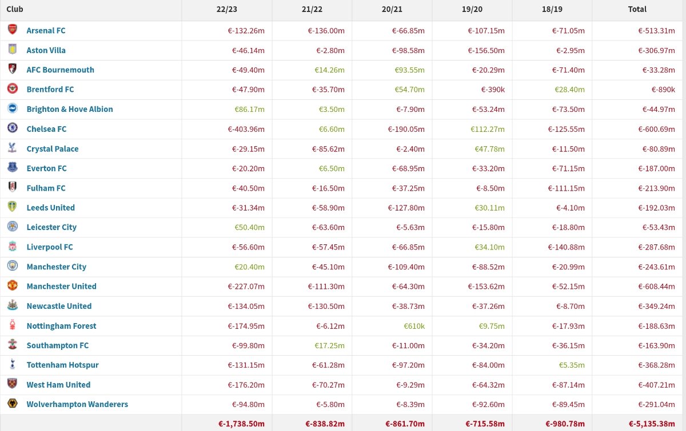This screenshot has width=686, height=431.
Task: Select Nottingham Forest 20/21 value €610k
Action: pos(414,326)
